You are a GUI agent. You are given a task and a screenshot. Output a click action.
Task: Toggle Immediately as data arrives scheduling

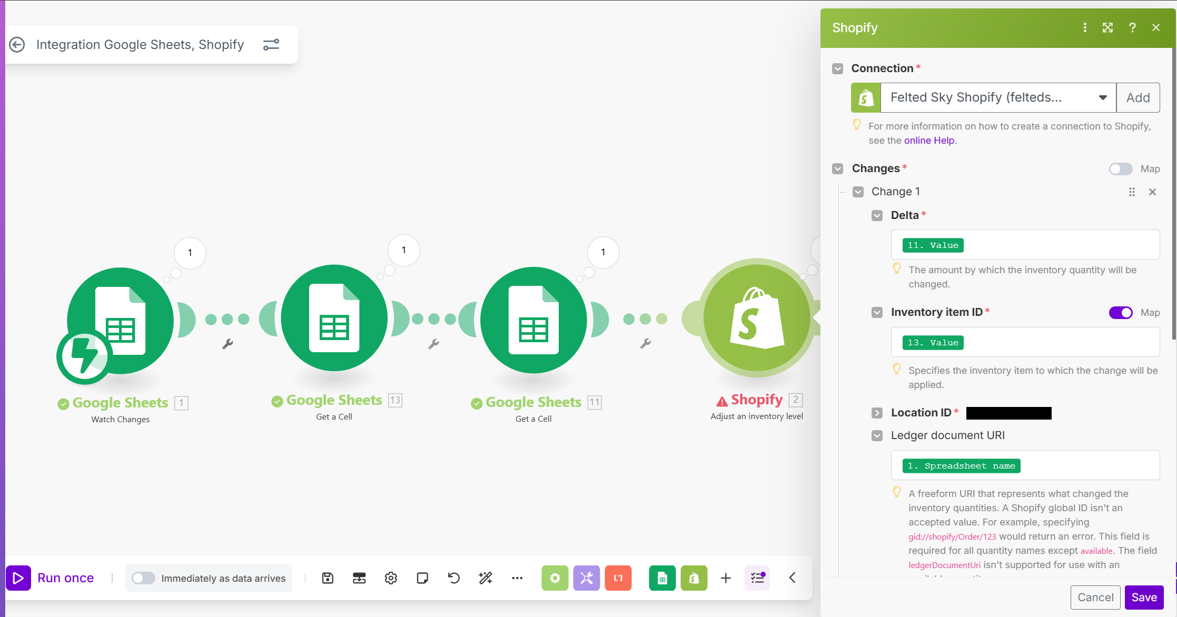click(143, 578)
